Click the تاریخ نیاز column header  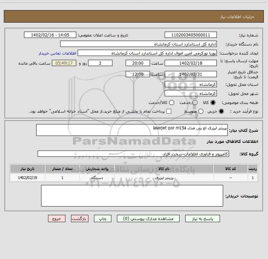pyautogui.click(x=27, y=169)
